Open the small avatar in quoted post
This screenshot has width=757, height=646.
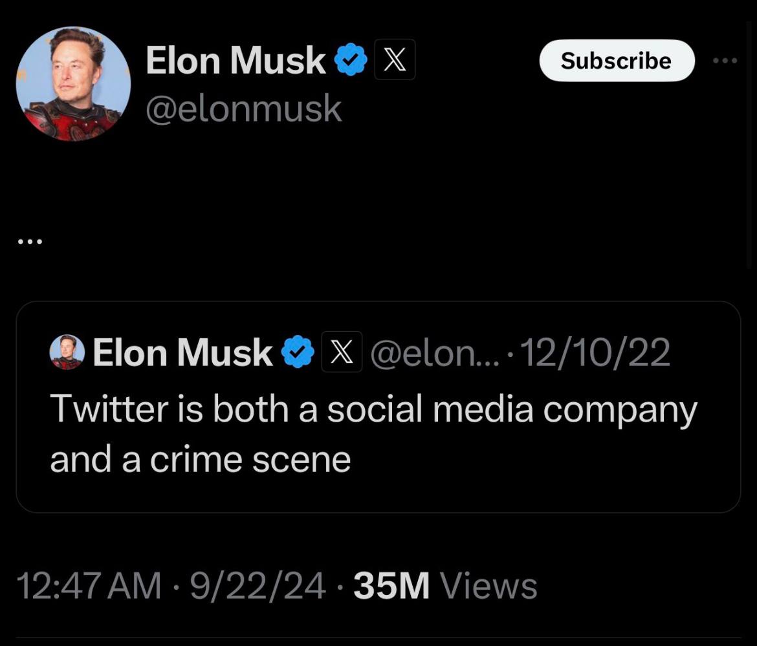click(x=67, y=352)
